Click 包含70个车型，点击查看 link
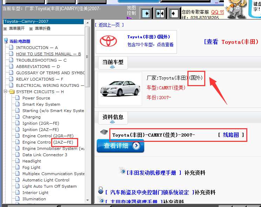 click(150, 44)
